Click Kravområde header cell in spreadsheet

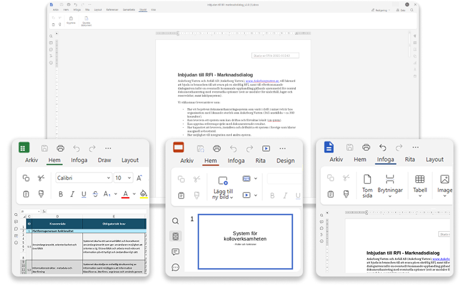[57, 224]
